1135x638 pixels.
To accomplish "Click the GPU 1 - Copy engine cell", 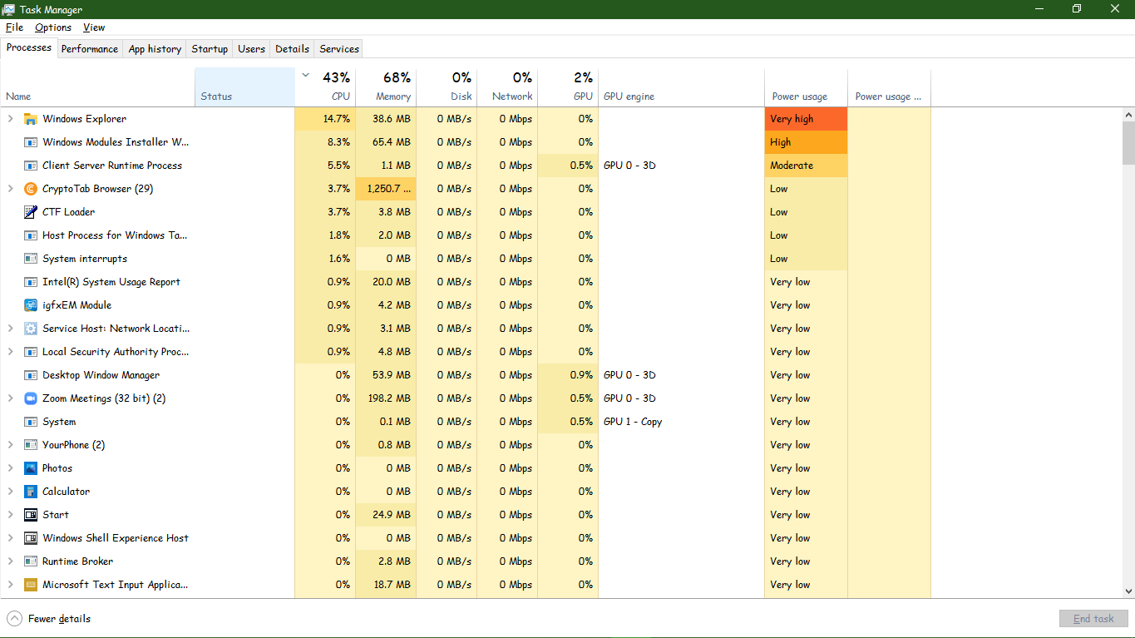I will point(681,422).
